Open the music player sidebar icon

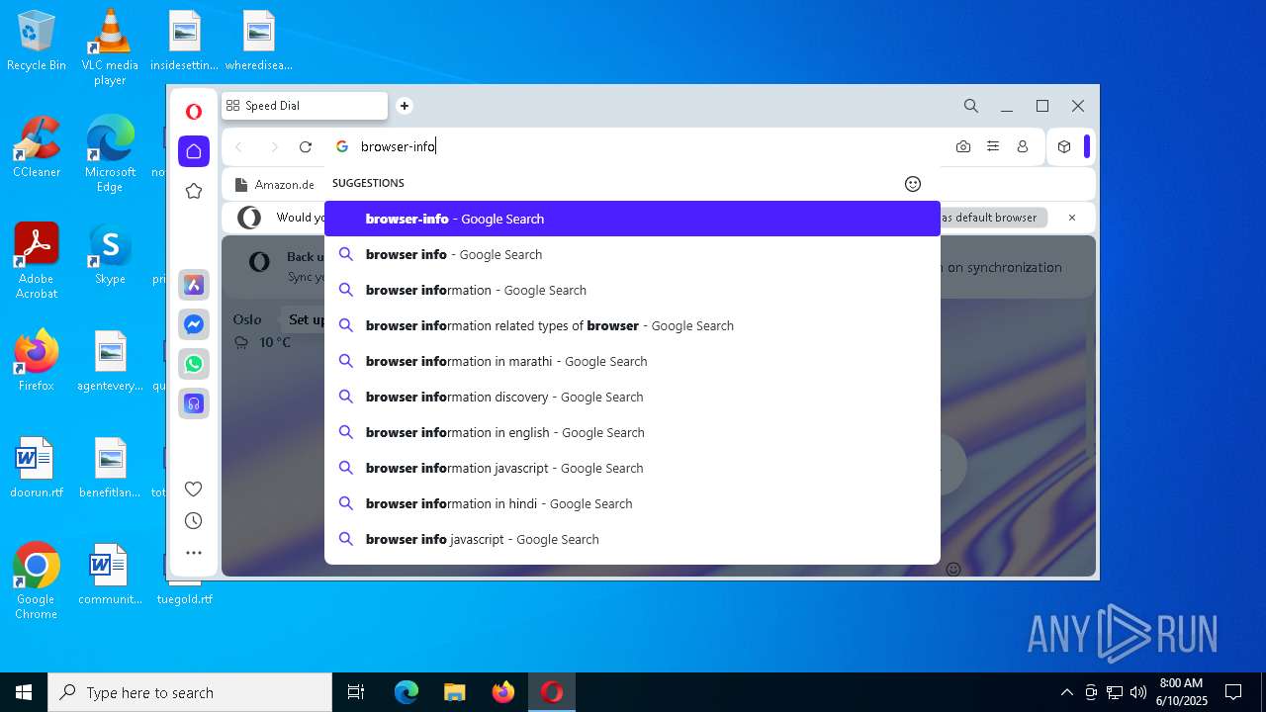(x=194, y=403)
